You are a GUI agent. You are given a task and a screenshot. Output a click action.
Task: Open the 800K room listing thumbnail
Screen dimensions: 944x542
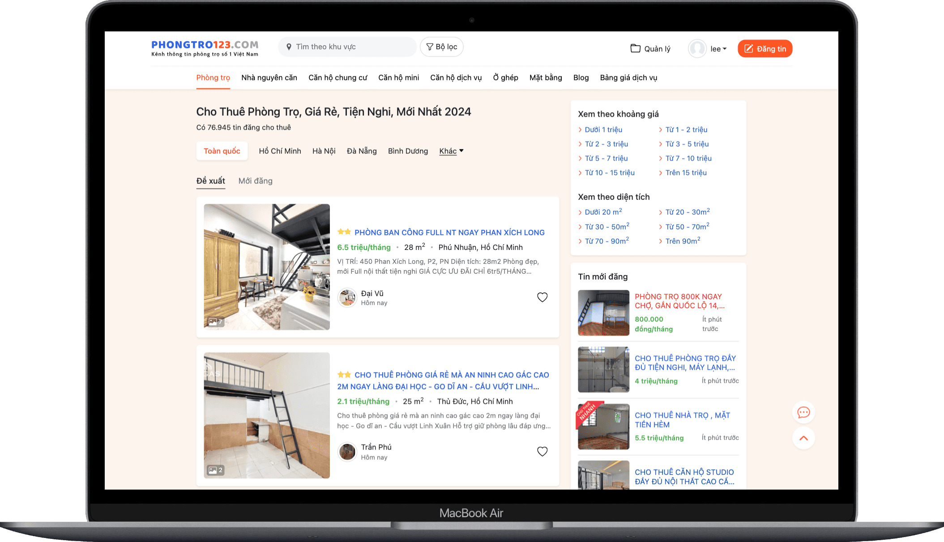[603, 313]
